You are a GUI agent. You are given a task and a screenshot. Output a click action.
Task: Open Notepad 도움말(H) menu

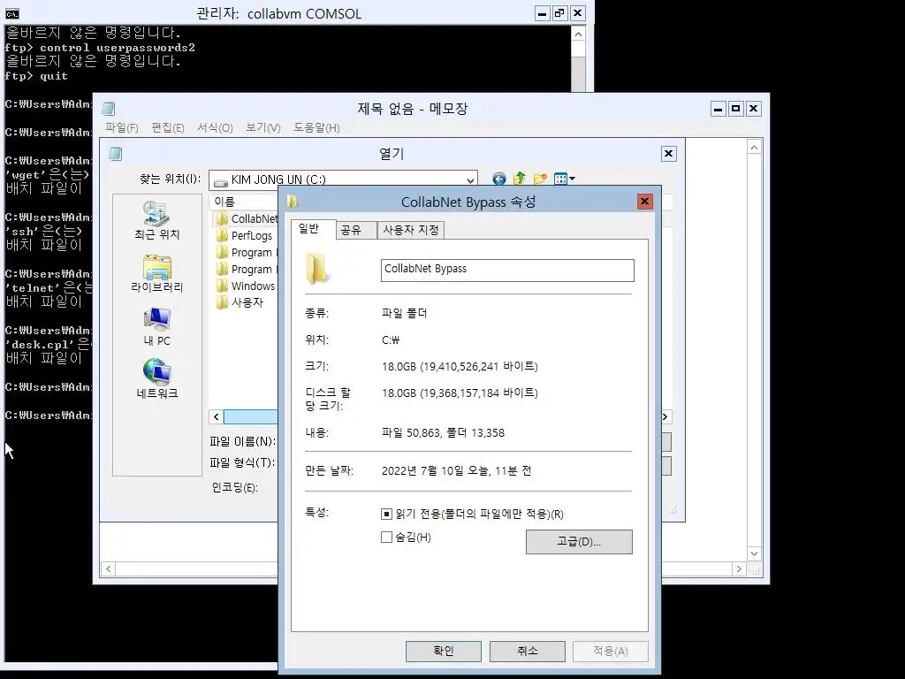(x=316, y=127)
